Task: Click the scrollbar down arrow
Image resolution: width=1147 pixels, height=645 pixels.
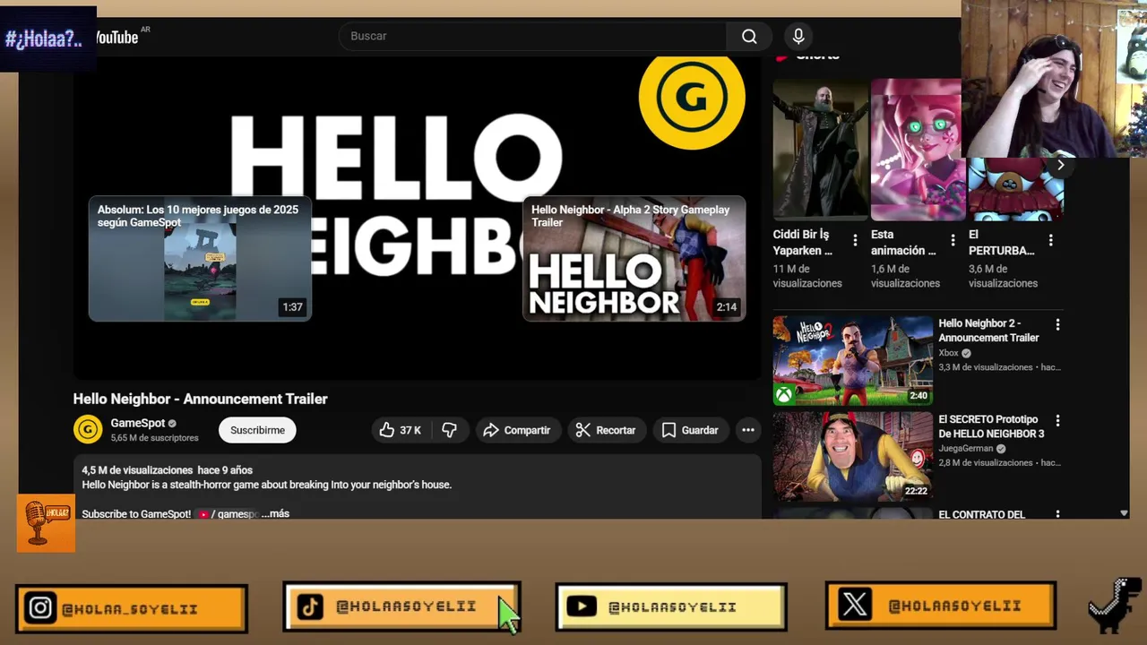Action: (x=1124, y=513)
